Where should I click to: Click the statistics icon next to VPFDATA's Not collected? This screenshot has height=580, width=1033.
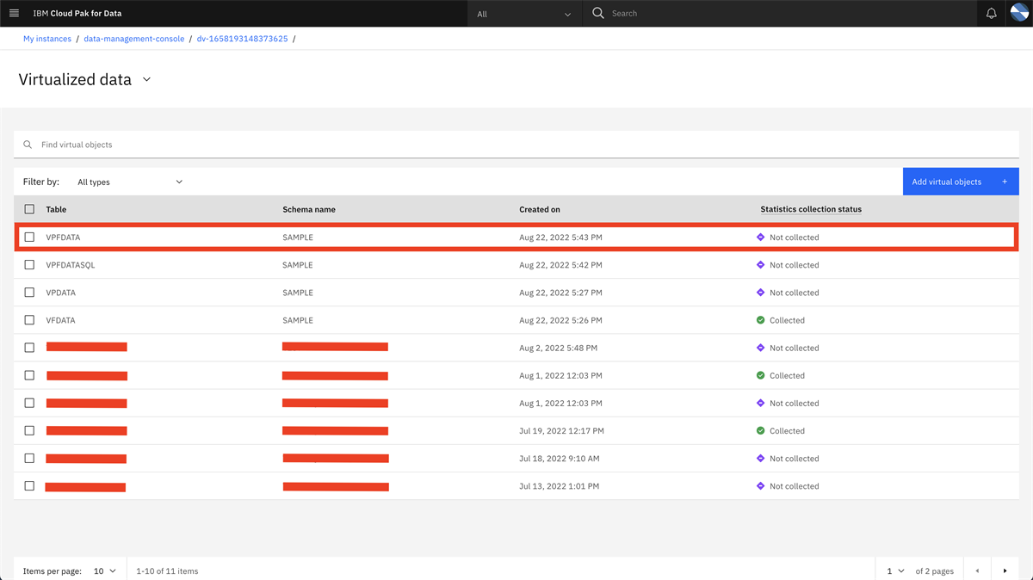point(762,237)
